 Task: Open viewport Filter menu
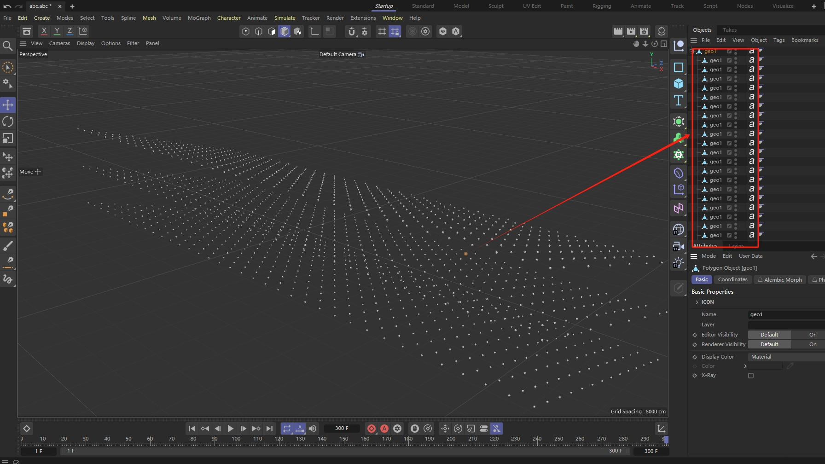[x=133, y=43]
